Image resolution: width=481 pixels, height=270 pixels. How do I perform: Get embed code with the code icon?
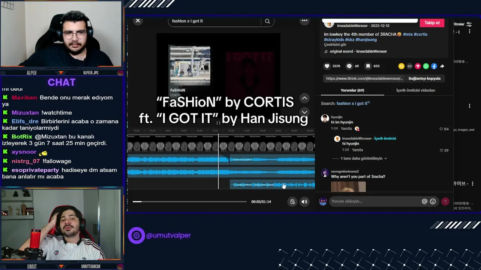(410, 66)
